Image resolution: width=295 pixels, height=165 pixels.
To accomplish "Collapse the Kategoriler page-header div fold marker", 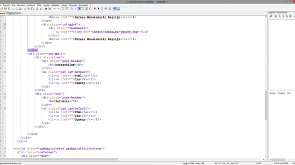I will pyautogui.click(x=5, y=61).
